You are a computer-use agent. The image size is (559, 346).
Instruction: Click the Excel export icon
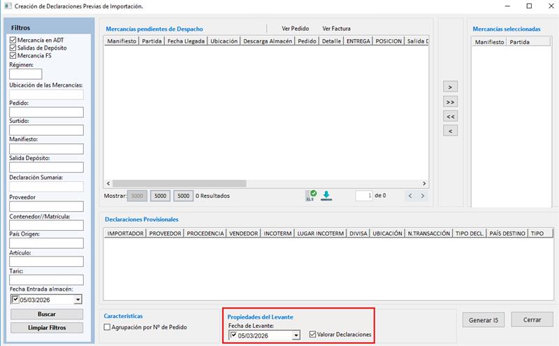click(x=312, y=196)
